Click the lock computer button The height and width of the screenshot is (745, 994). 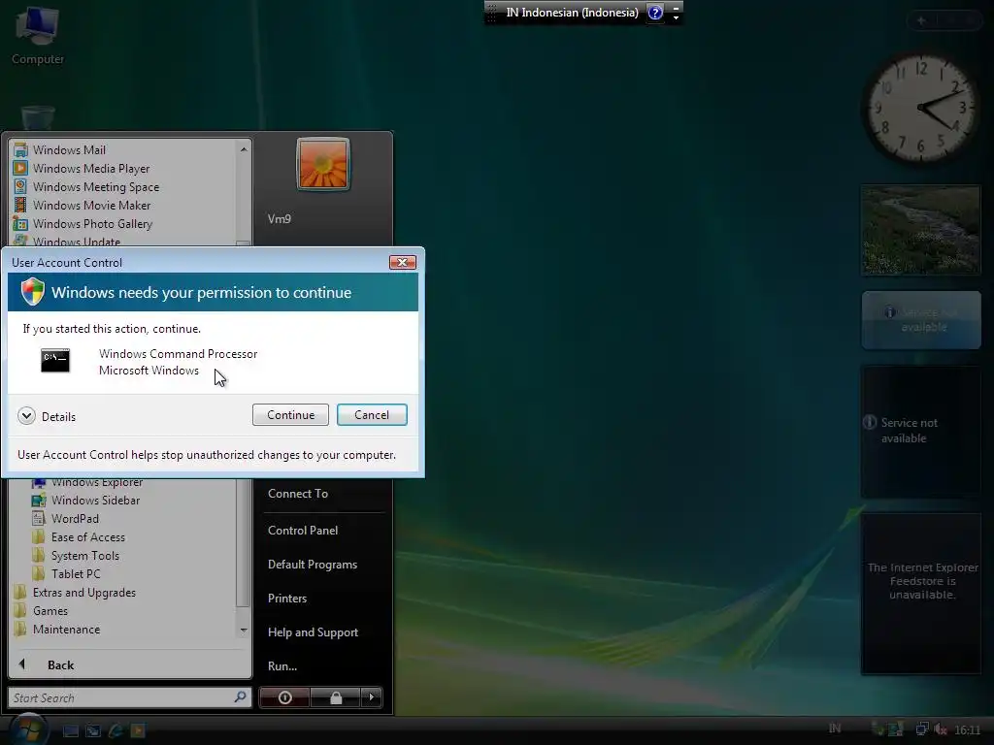coord(335,697)
